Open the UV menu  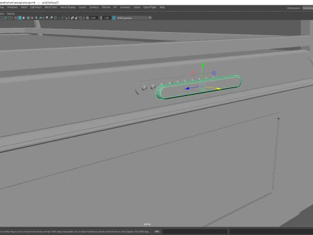115,7
